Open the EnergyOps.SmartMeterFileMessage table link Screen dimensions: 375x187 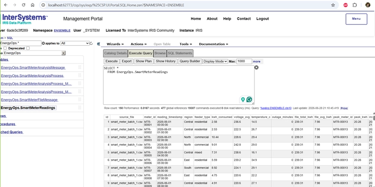[30, 100]
